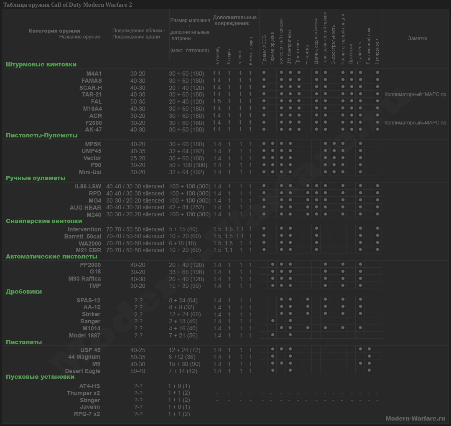Select the "M4A1" weapon name
This screenshot has width=451, height=426.
pos(94,74)
